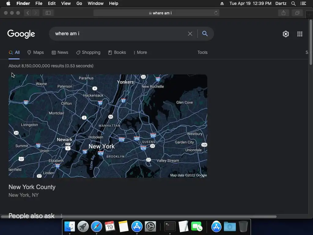Open Calendar icon showing 19
Screen dimensions: 313x235
coord(110,227)
